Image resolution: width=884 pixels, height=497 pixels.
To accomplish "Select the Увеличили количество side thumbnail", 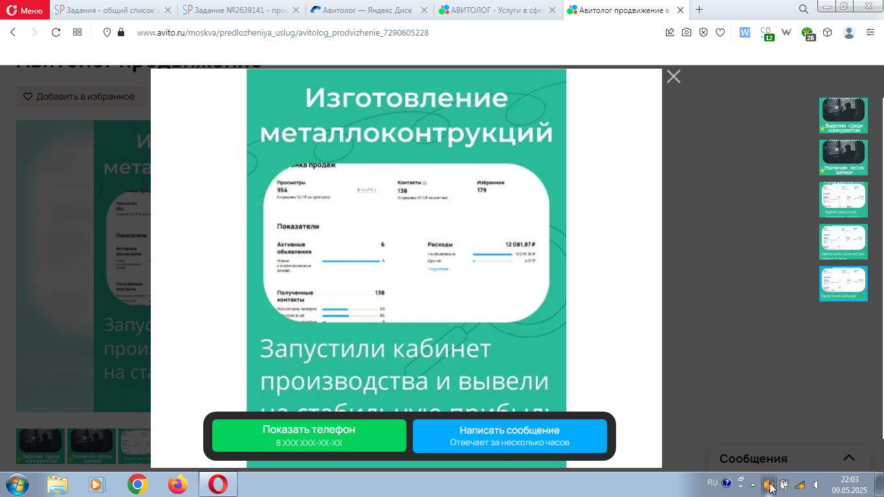I will (843, 242).
